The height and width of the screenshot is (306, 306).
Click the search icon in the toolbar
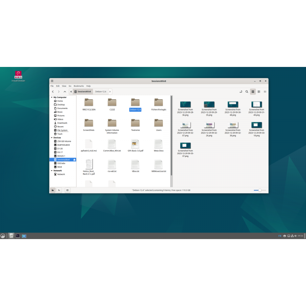247,92
